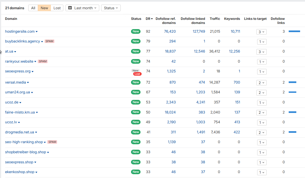Click the New status badge for at.ua
The width and height of the screenshot is (305, 178).
(x=136, y=51)
